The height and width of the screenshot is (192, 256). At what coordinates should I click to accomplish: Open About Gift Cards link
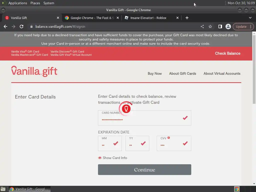point(182,73)
